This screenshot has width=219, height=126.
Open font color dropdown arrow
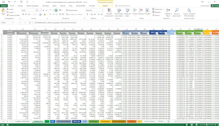pyautogui.click(x=47, y=14)
